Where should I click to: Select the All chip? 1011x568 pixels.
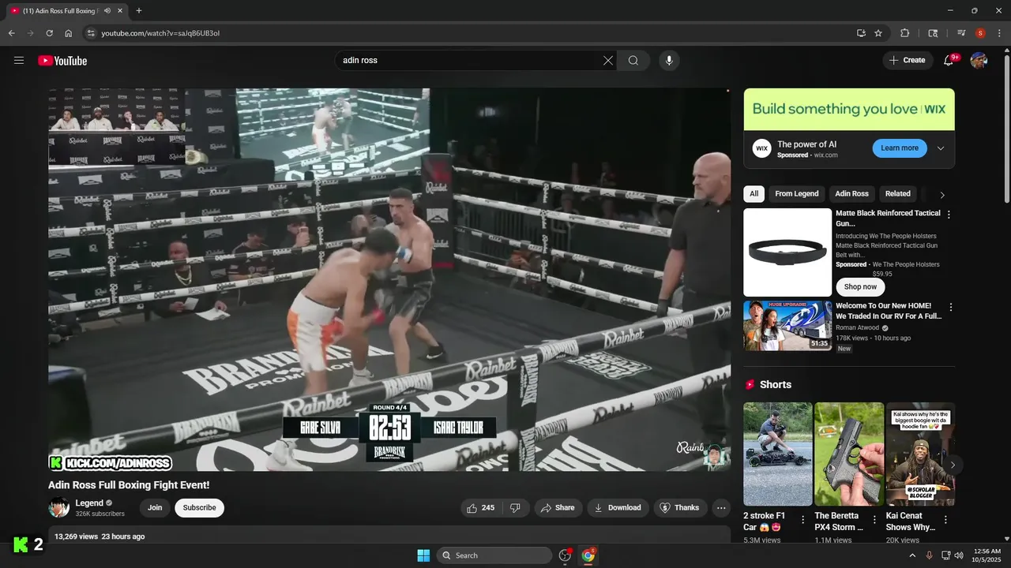pyautogui.click(x=754, y=194)
